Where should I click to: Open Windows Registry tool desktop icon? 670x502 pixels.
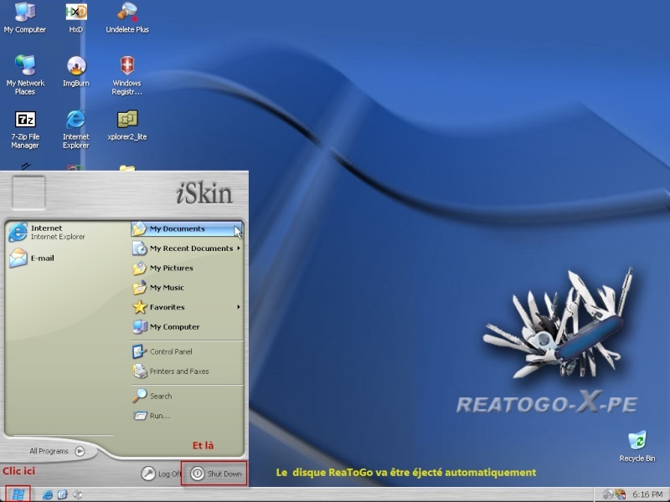point(127,75)
